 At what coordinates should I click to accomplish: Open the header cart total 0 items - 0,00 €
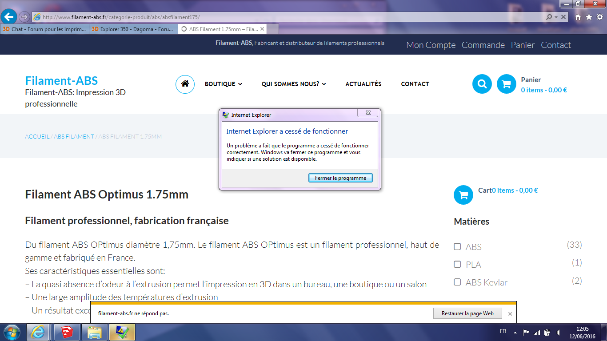coord(544,90)
